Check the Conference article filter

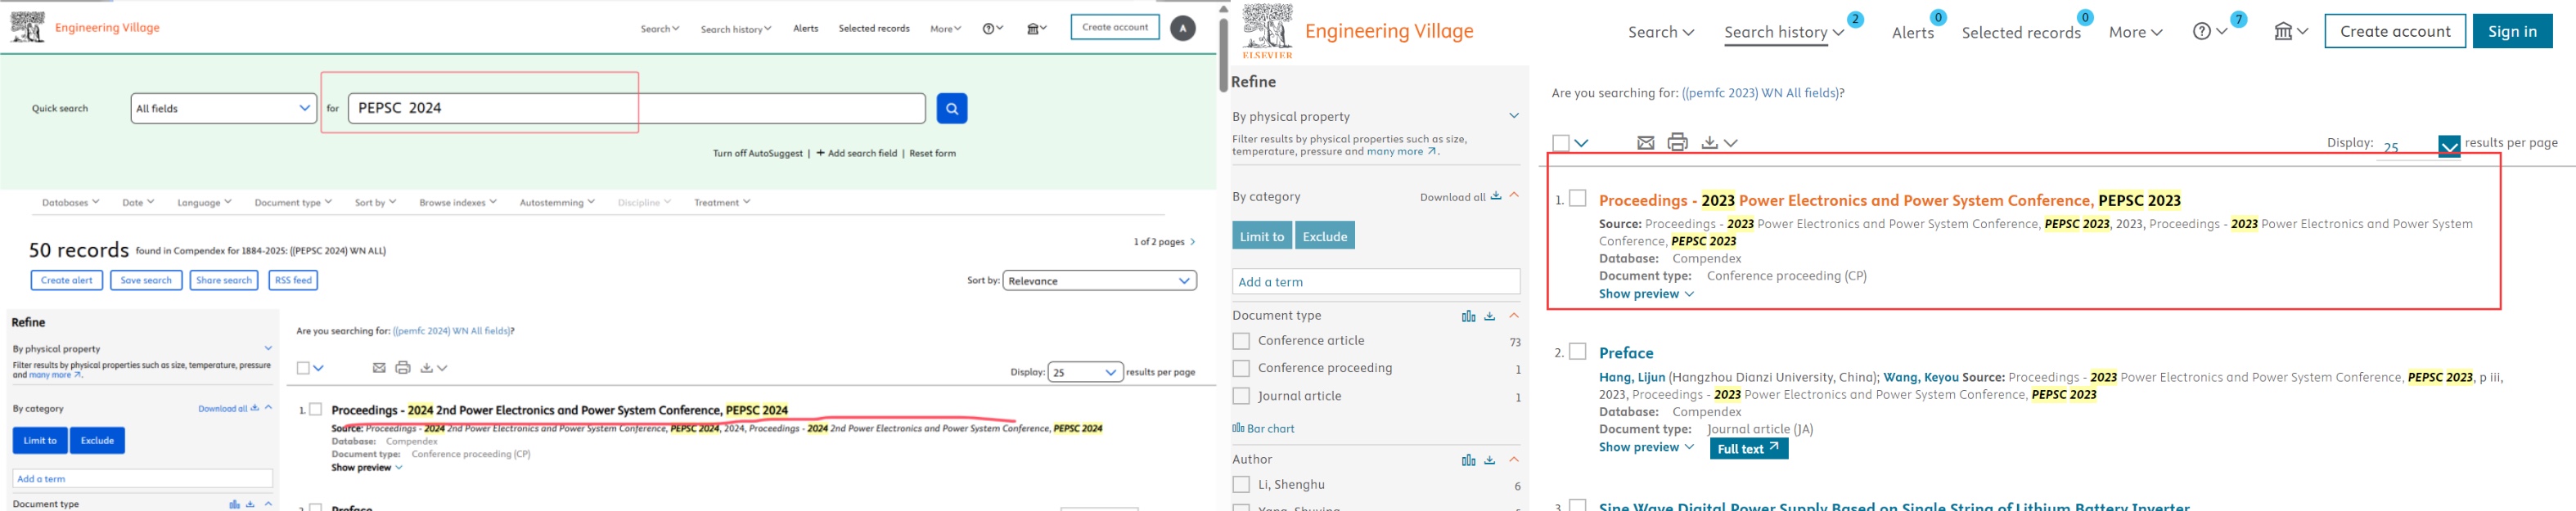tap(1241, 341)
